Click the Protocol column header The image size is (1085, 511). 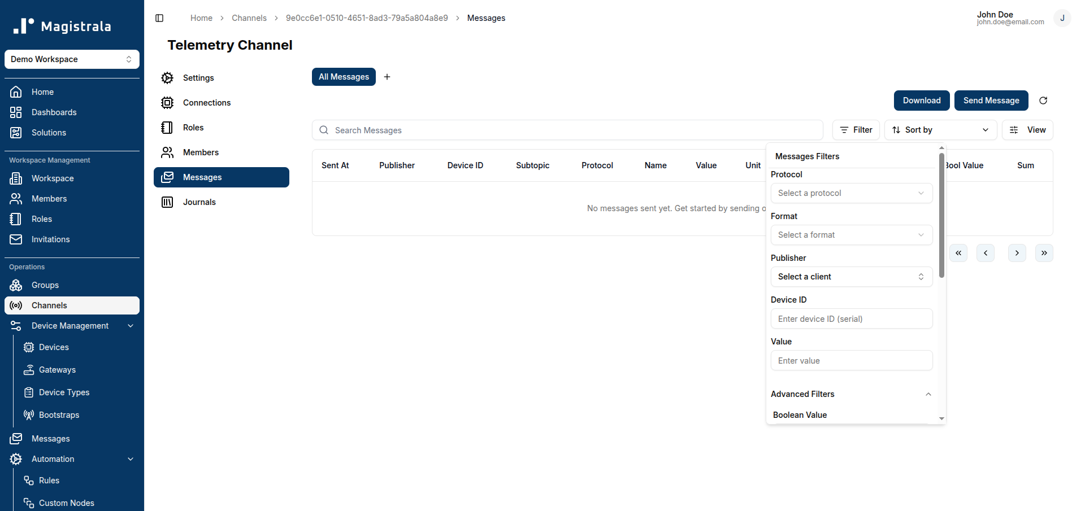pyautogui.click(x=597, y=165)
